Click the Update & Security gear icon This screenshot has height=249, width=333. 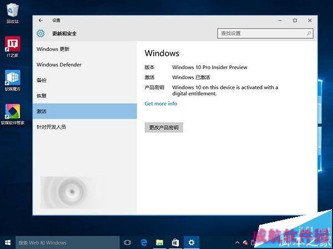(41, 33)
